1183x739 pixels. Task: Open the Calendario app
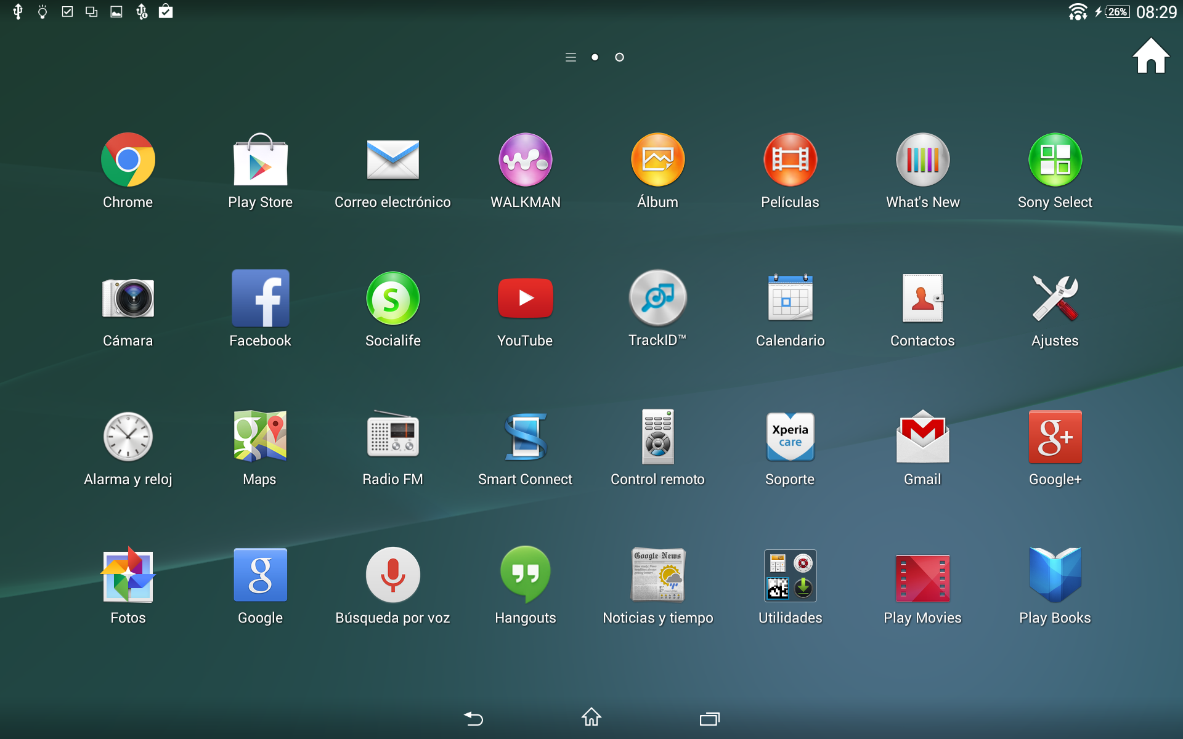(x=790, y=298)
